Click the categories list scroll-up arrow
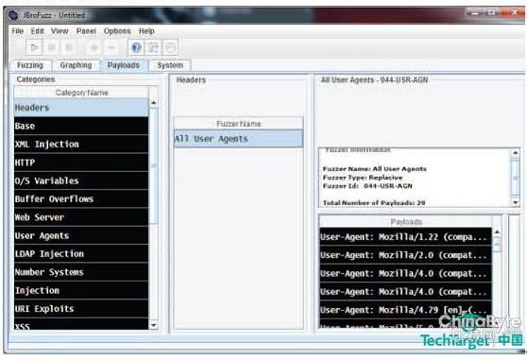This screenshot has width=527, height=360. coord(154,103)
